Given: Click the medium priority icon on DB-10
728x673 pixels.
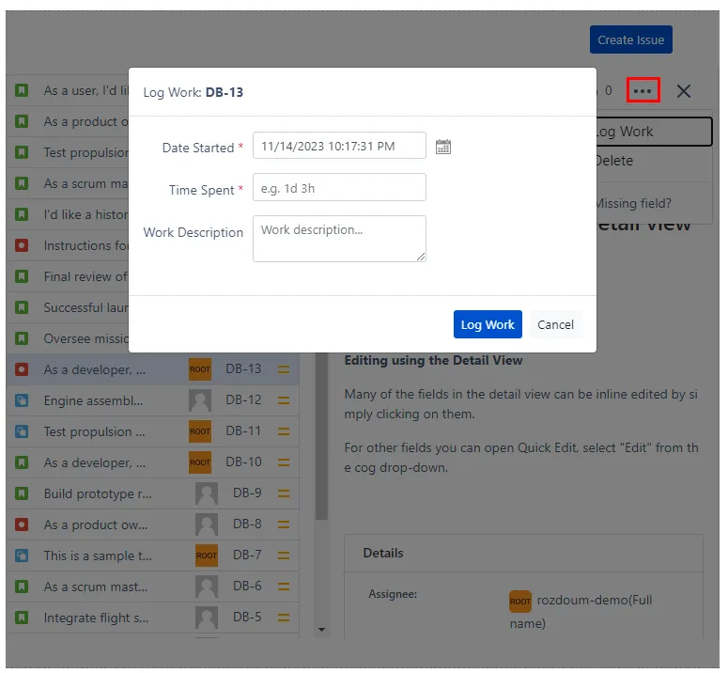Looking at the screenshot, I should pyautogui.click(x=284, y=462).
